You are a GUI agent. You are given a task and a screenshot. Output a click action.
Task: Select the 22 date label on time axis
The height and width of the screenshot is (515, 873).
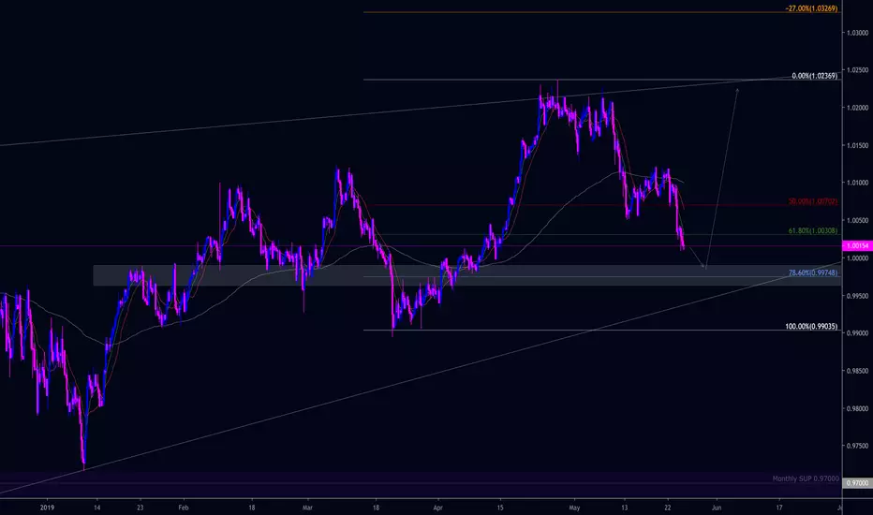pyautogui.click(x=668, y=508)
